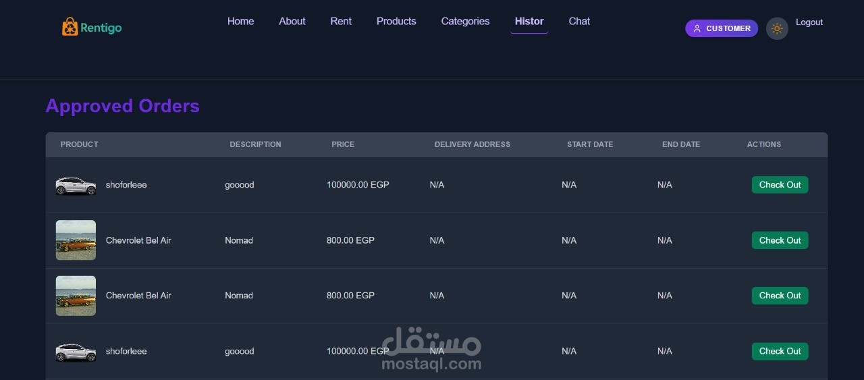864x380 pixels.
Task: Open the Home nav item
Action: [240, 22]
